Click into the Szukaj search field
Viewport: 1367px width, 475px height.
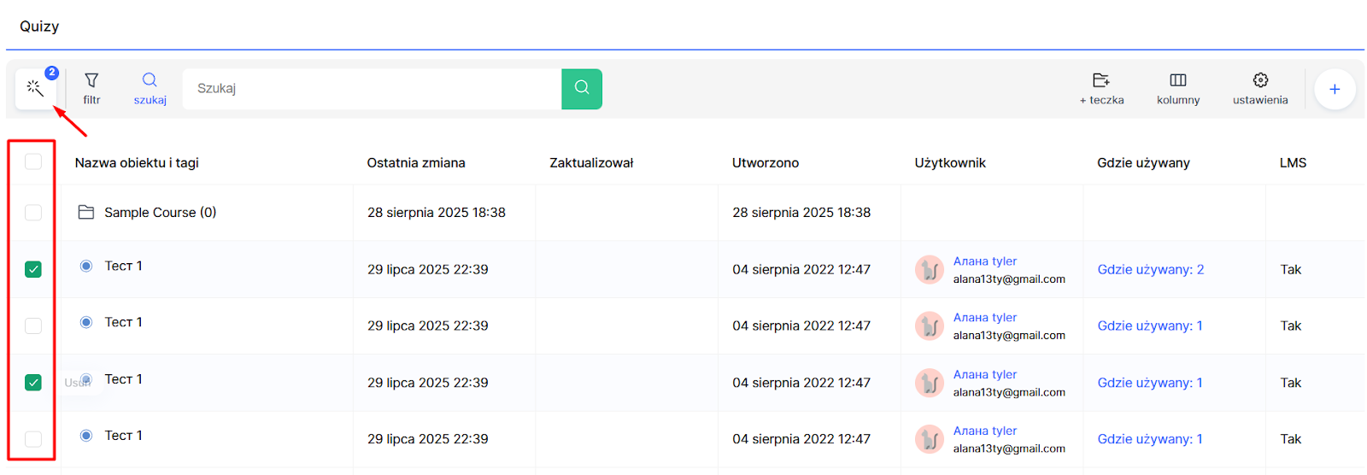click(x=372, y=89)
